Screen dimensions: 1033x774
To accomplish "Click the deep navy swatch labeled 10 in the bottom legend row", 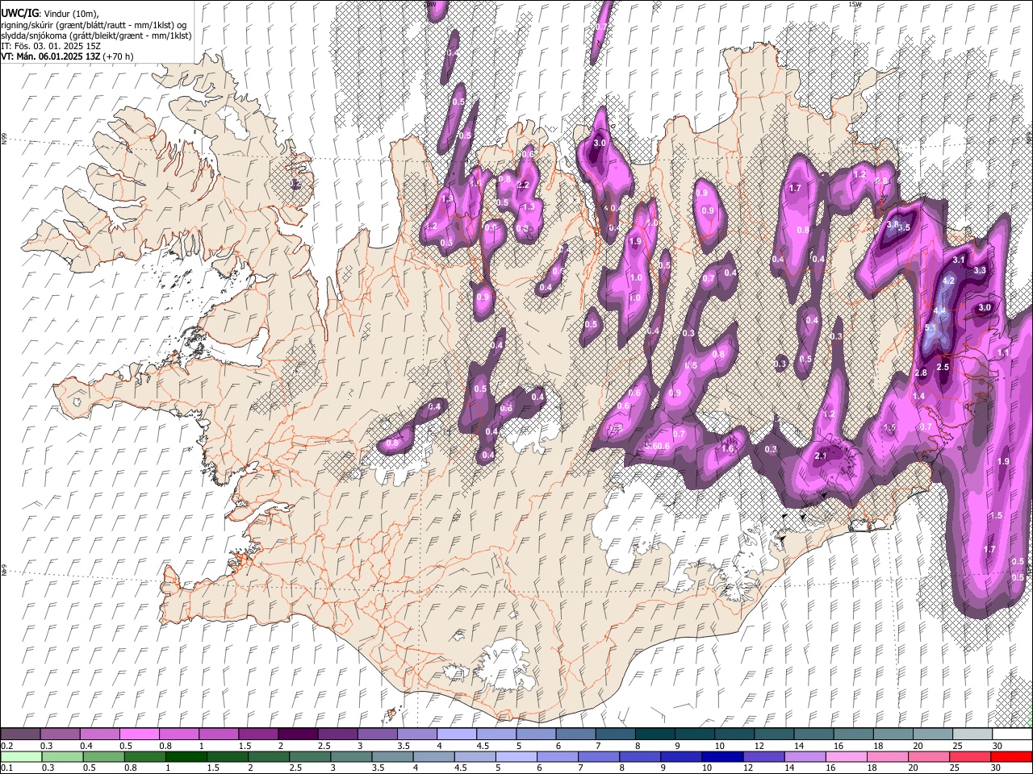I will (724, 756).
